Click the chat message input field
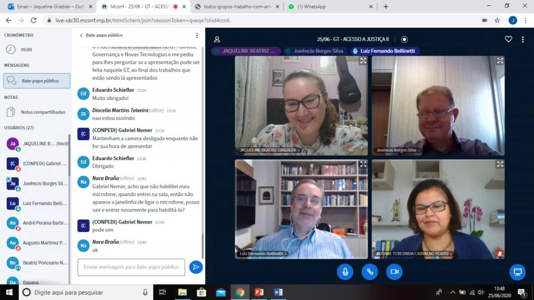Image resolution: width=534 pixels, height=300 pixels. click(131, 267)
